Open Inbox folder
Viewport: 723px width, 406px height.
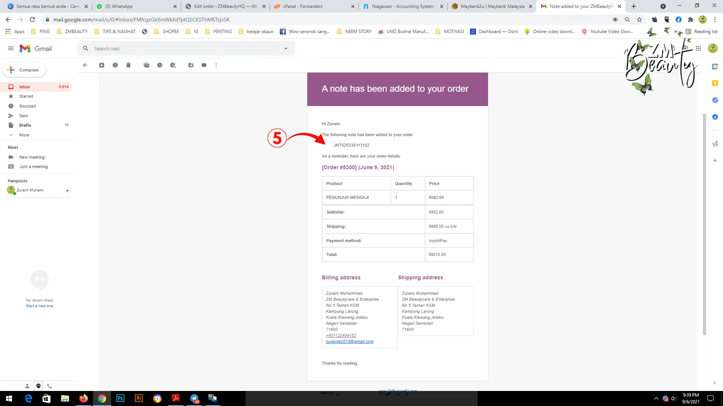[36, 87]
